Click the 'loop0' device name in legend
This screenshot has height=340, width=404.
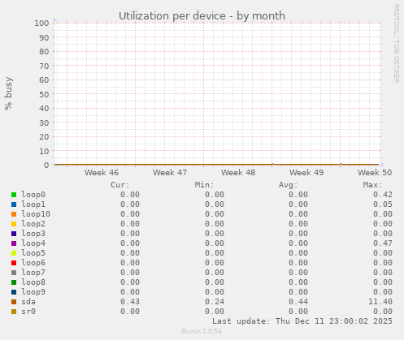[33, 195]
